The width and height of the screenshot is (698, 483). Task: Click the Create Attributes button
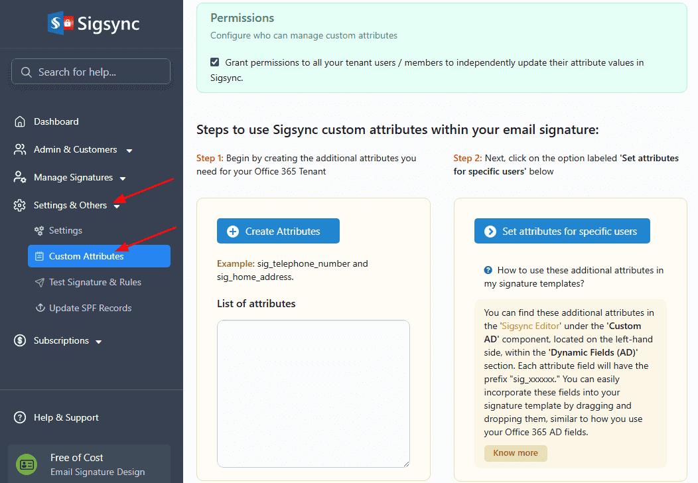pos(278,232)
